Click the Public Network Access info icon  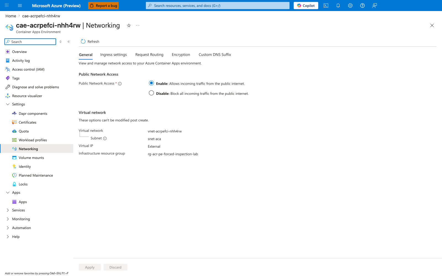(x=120, y=84)
